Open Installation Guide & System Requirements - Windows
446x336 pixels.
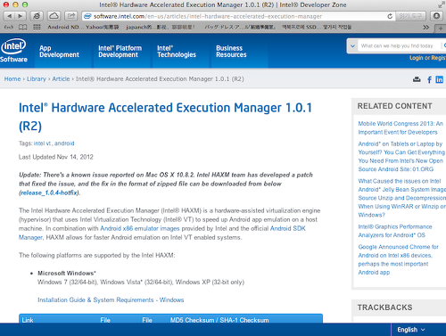(111, 300)
